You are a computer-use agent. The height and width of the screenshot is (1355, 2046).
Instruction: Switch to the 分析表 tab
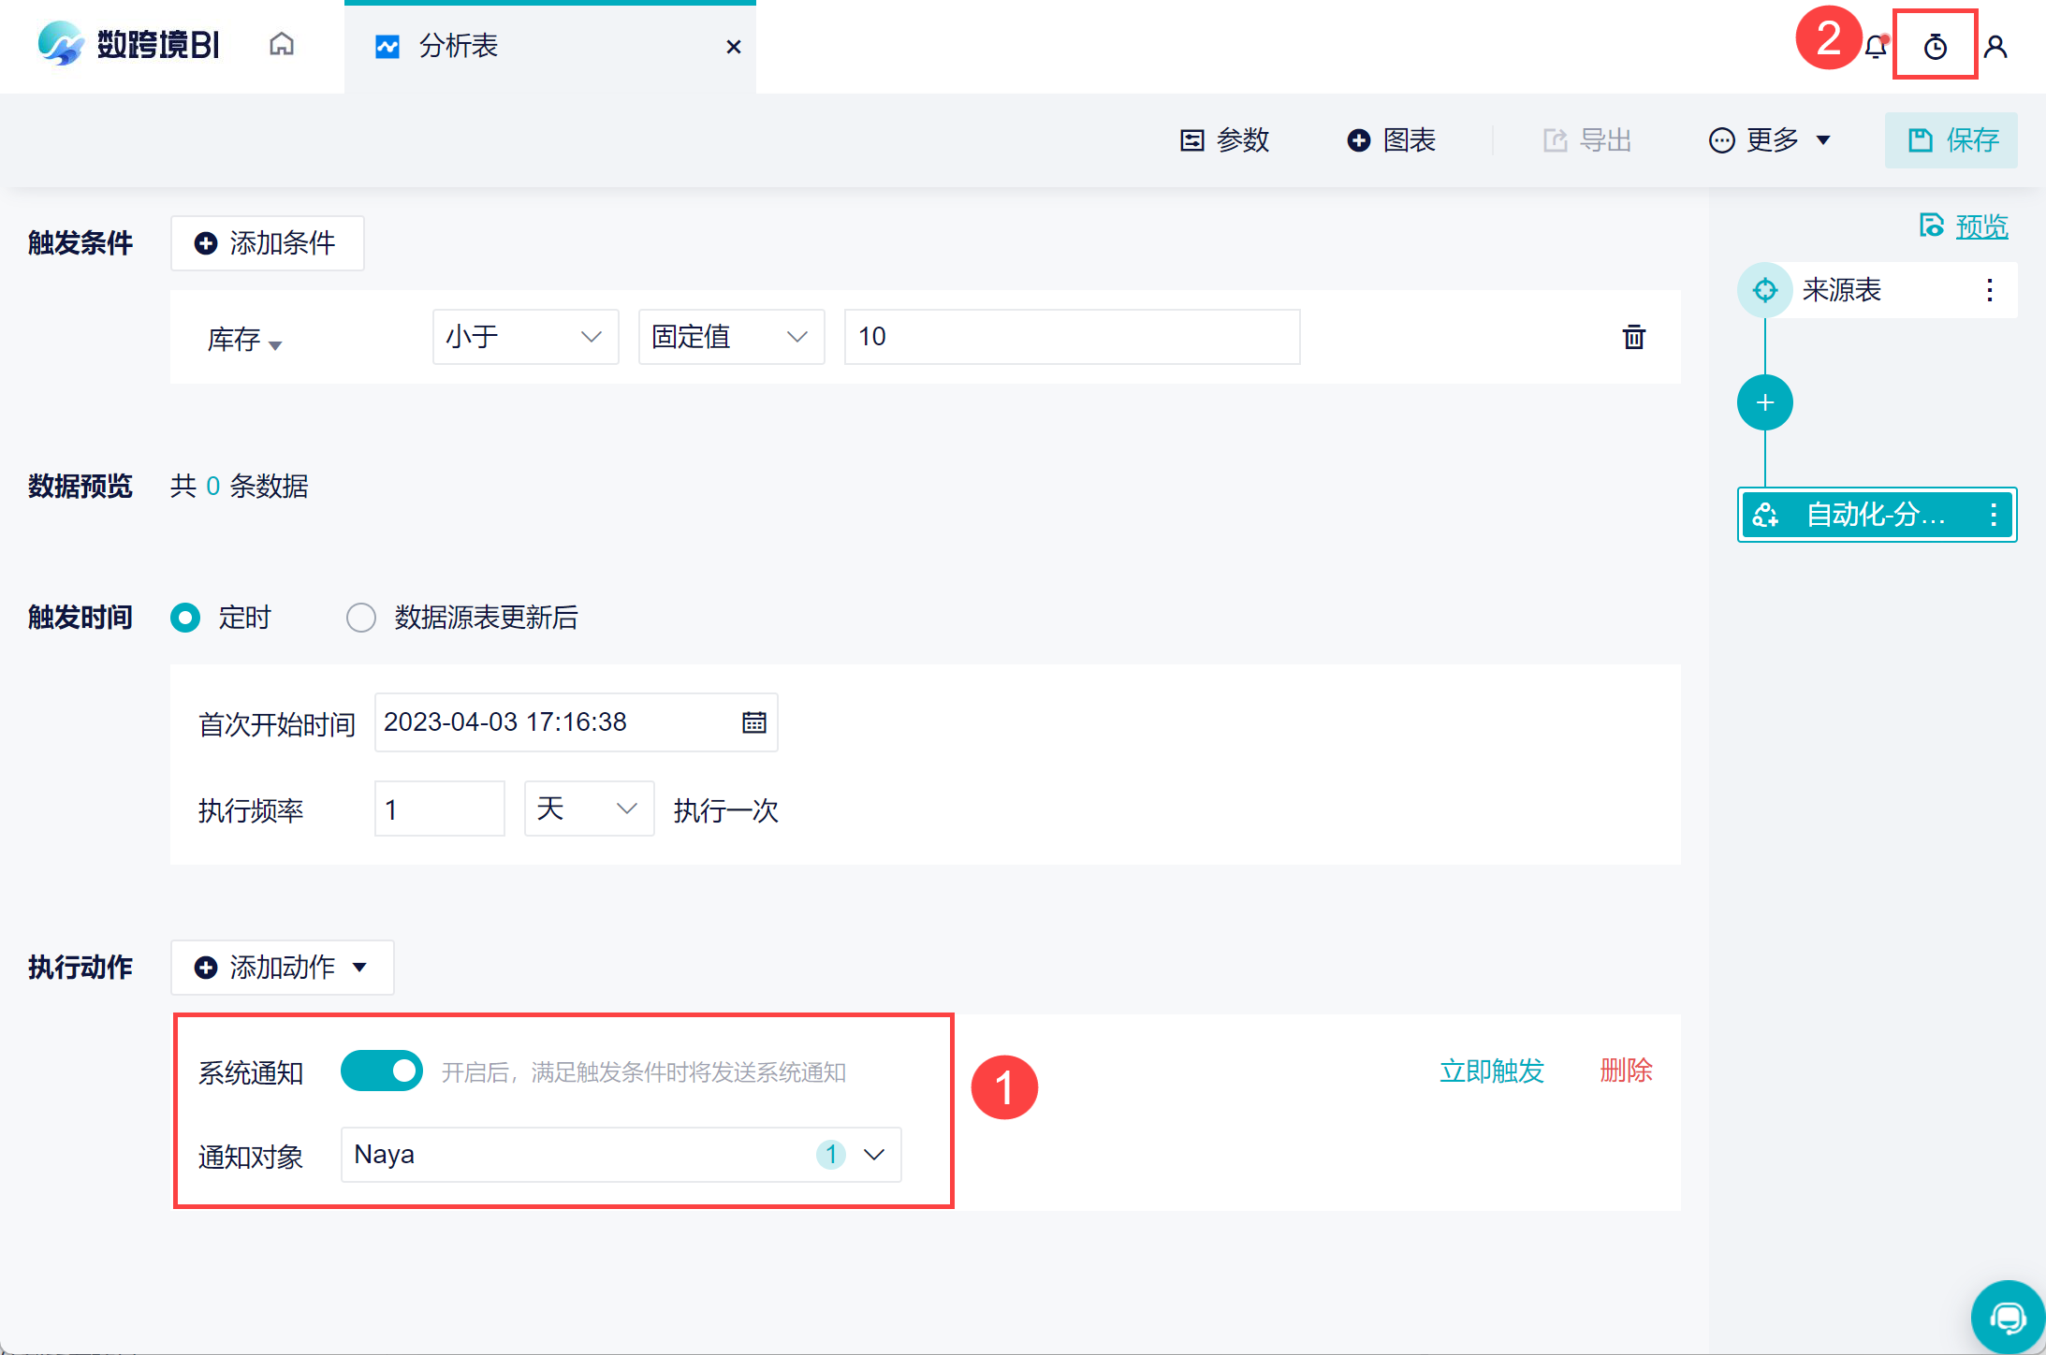(x=459, y=46)
